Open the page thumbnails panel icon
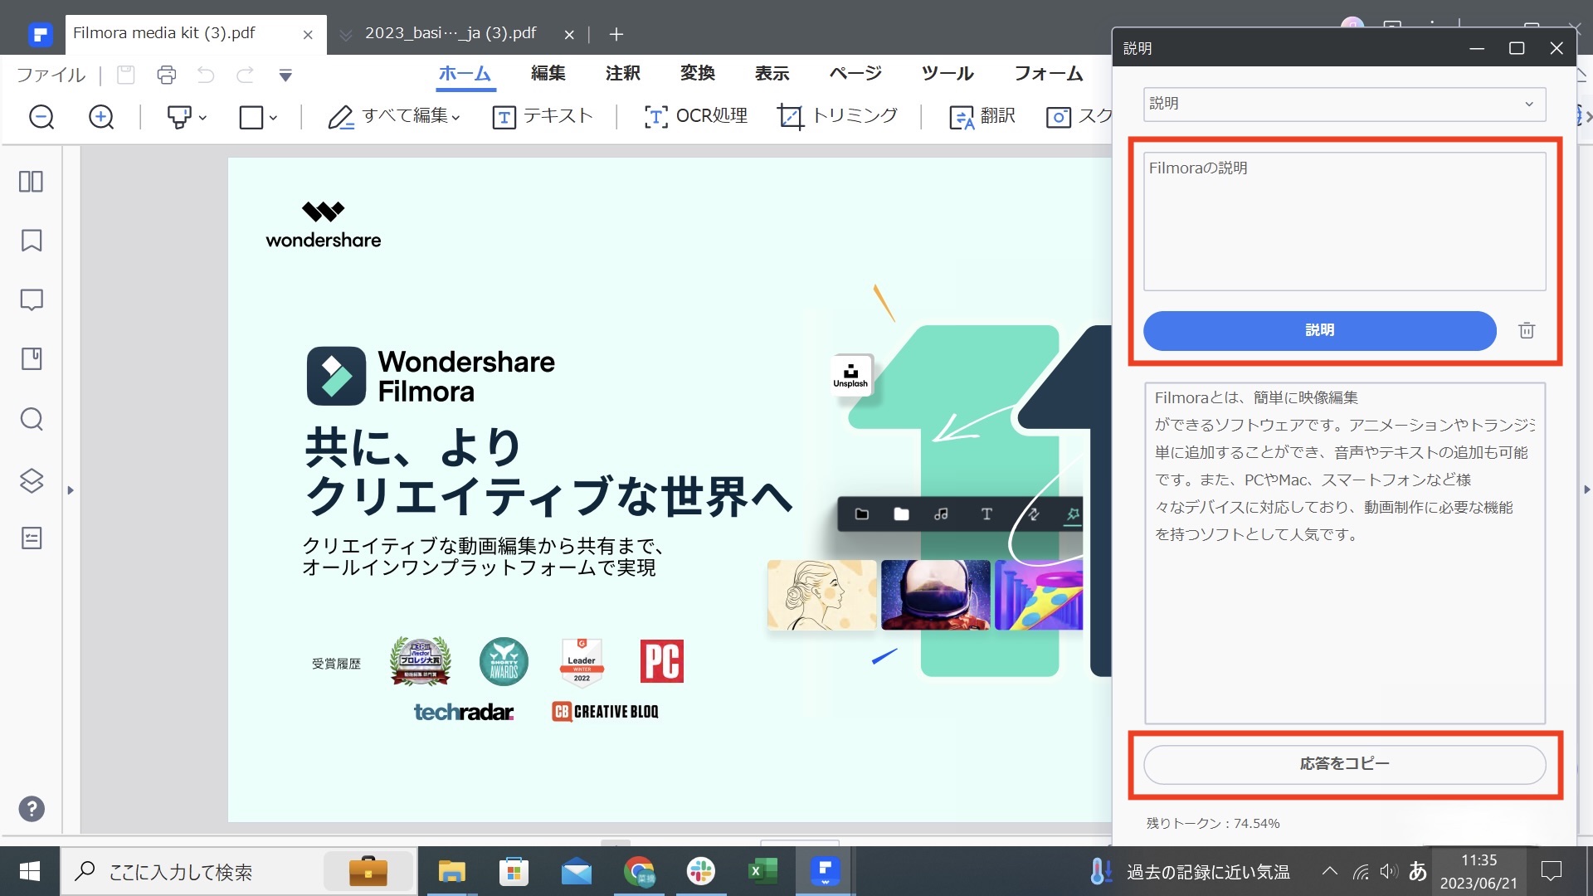Screen dimensions: 1593x896 click(x=32, y=182)
